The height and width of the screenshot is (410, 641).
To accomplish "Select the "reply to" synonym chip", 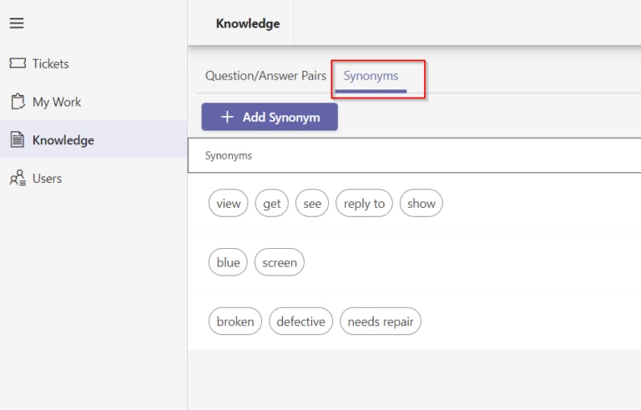I will click(x=364, y=204).
